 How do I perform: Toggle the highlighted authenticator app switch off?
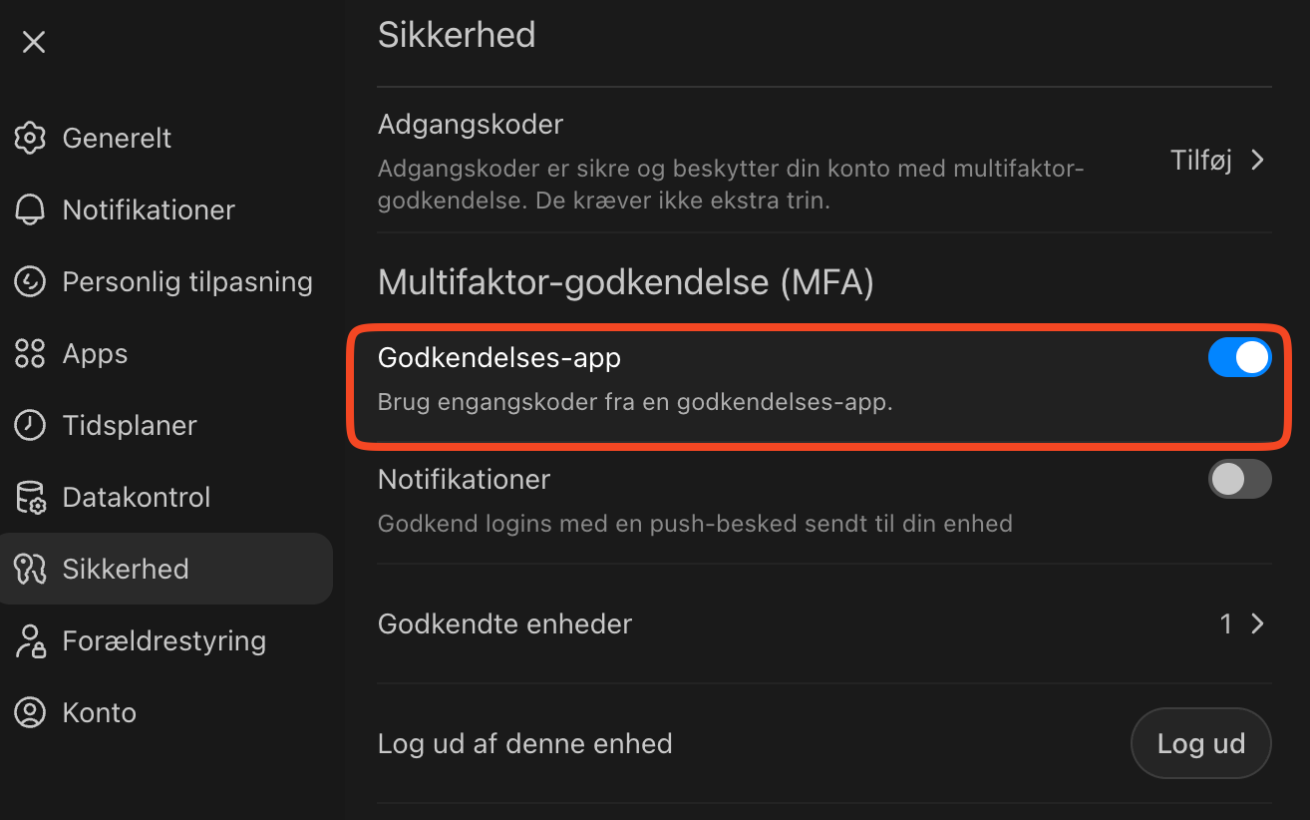coord(1239,357)
